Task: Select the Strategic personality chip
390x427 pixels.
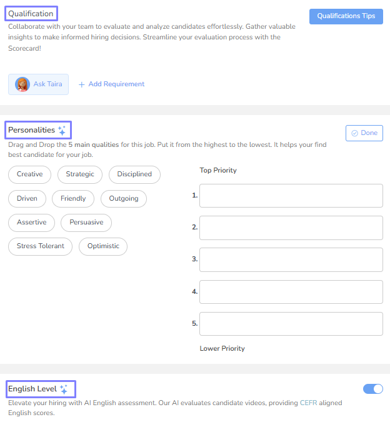Action: (x=80, y=174)
